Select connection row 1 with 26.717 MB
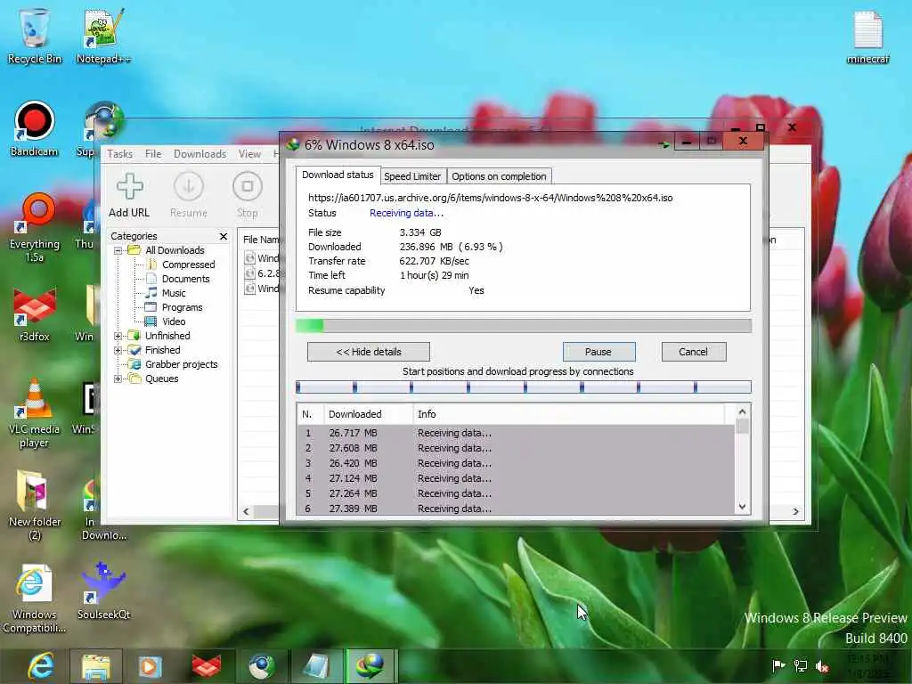912x684 pixels. [x=517, y=434]
